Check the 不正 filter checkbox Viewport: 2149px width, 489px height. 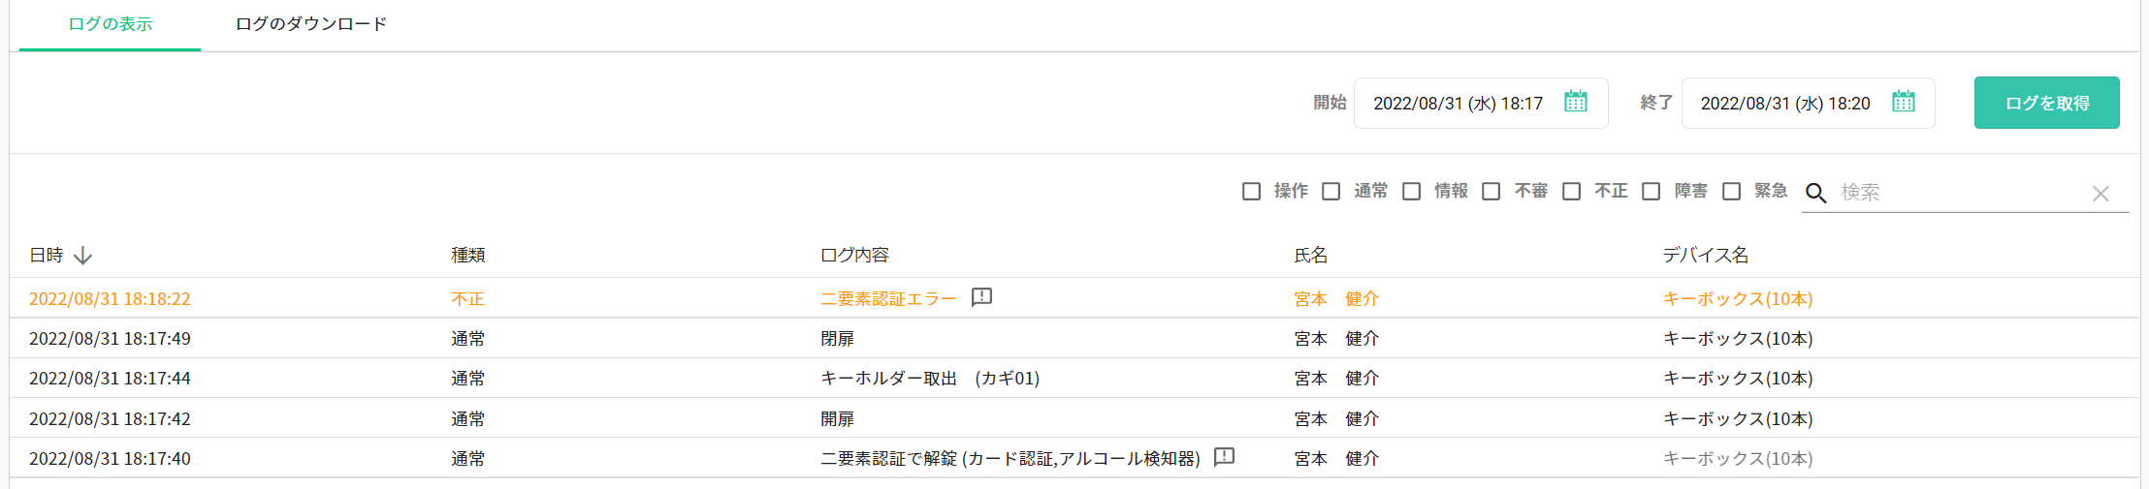click(1571, 192)
